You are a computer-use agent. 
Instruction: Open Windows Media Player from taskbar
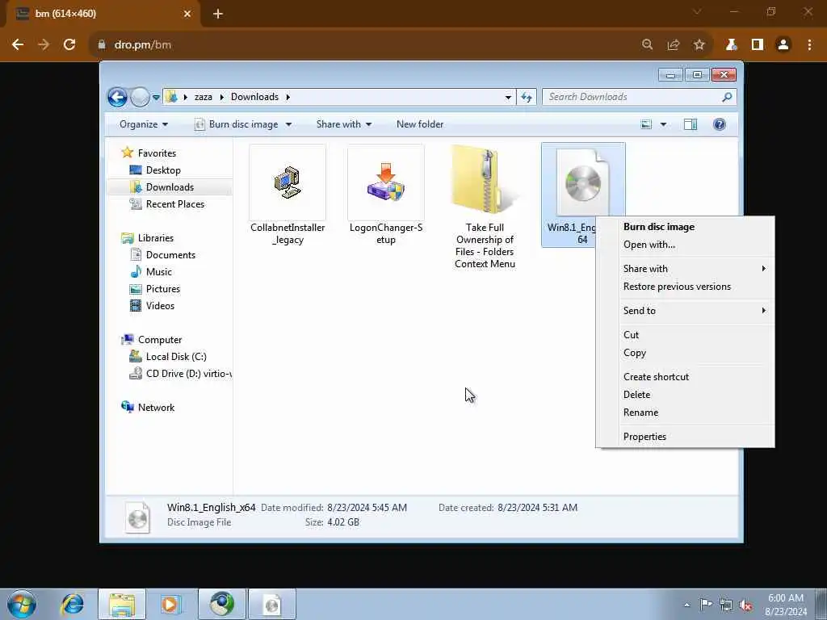170,604
